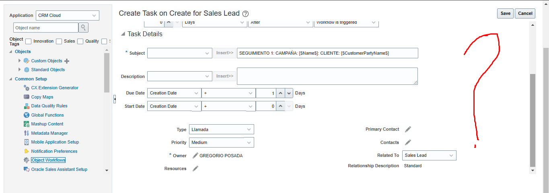The height and width of the screenshot is (193, 549).
Task: Click the Data Quality Rules icon
Action: tap(27, 106)
